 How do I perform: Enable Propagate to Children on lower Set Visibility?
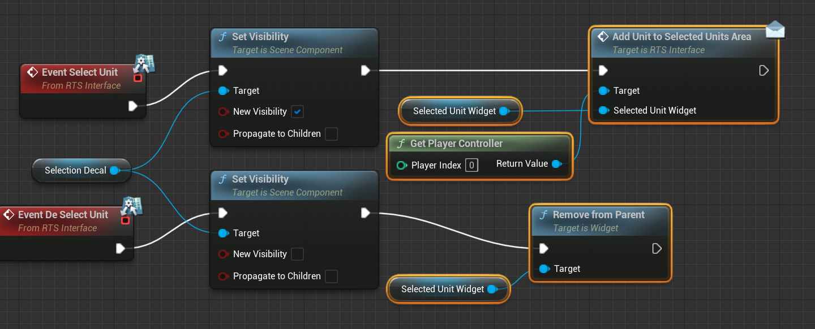(332, 276)
